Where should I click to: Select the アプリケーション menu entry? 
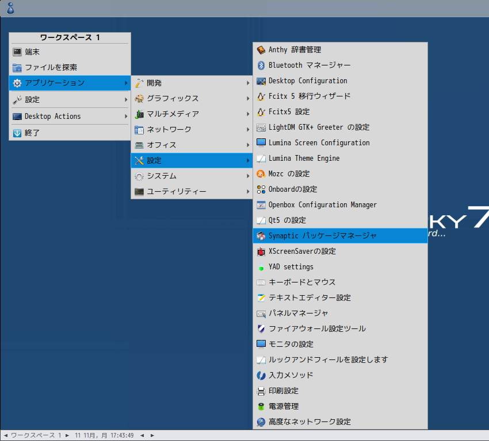[70, 83]
